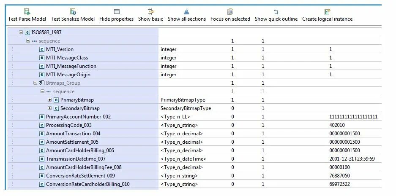Click the Show all sections icon

187,12
